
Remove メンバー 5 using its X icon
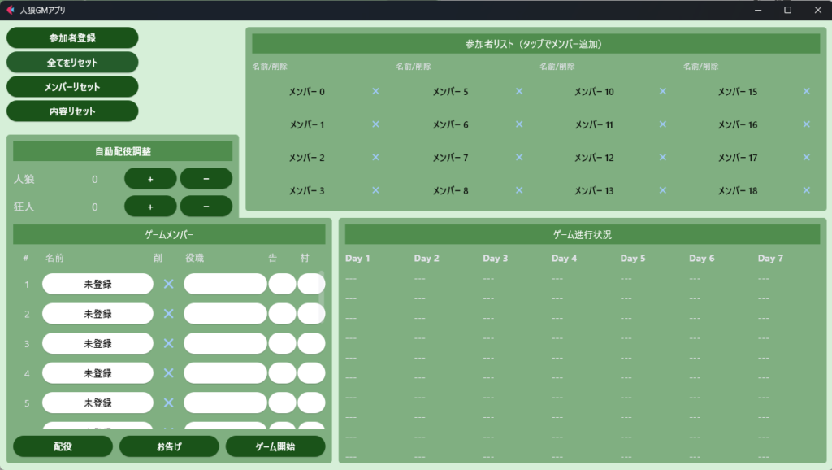[x=519, y=92]
